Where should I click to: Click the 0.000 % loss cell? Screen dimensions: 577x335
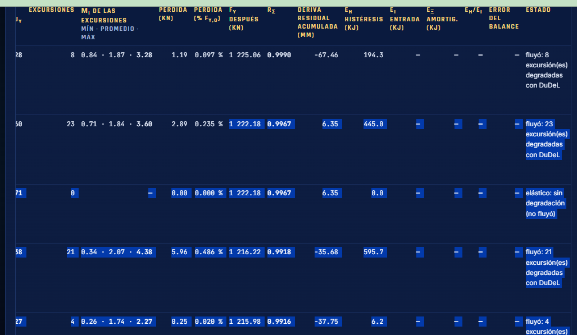pyautogui.click(x=208, y=194)
